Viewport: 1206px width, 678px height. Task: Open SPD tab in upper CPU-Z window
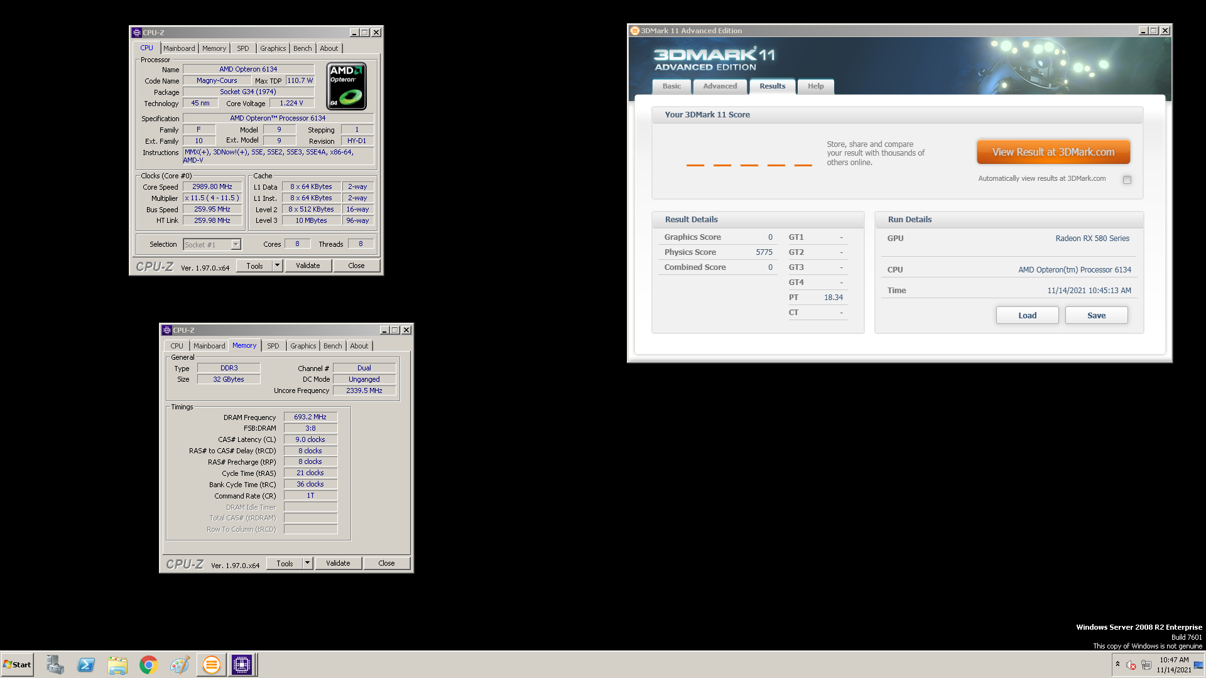pyautogui.click(x=243, y=48)
